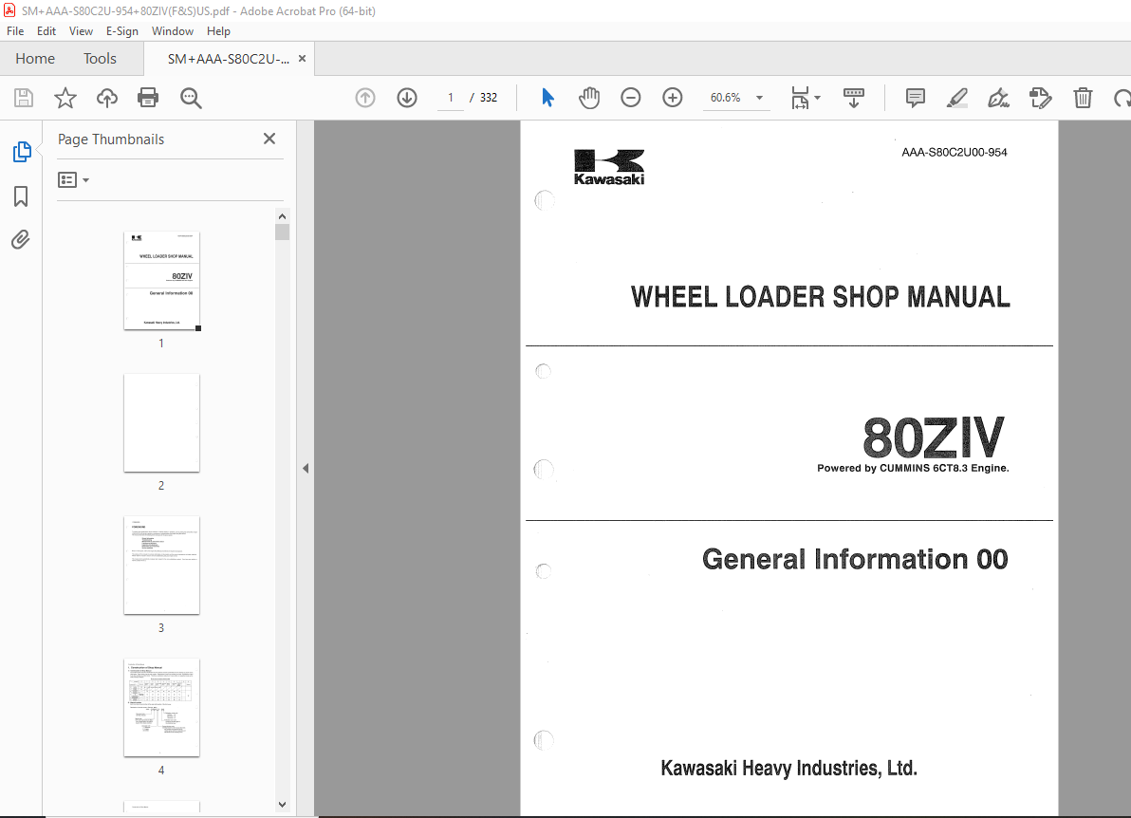Screen dimensions: 1131x818
Task: Close the SM+AAA-S80C2U document tab
Action: point(303,59)
